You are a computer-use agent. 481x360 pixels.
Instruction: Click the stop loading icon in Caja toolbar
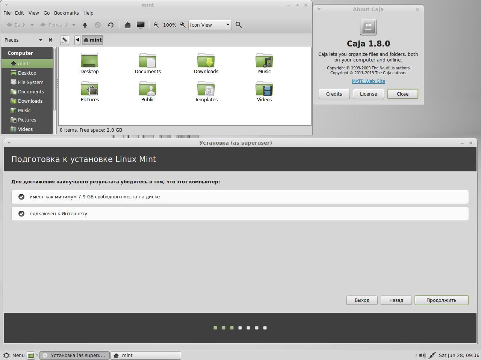[x=98, y=25]
